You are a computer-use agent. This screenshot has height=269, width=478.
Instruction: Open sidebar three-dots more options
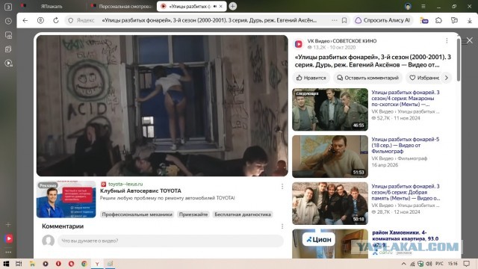[x=8, y=253]
